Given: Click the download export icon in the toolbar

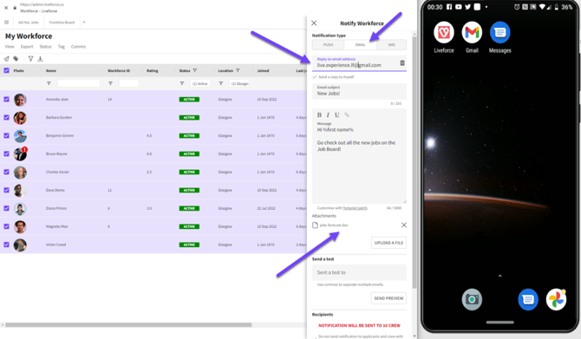Looking at the screenshot, I should (41, 59).
